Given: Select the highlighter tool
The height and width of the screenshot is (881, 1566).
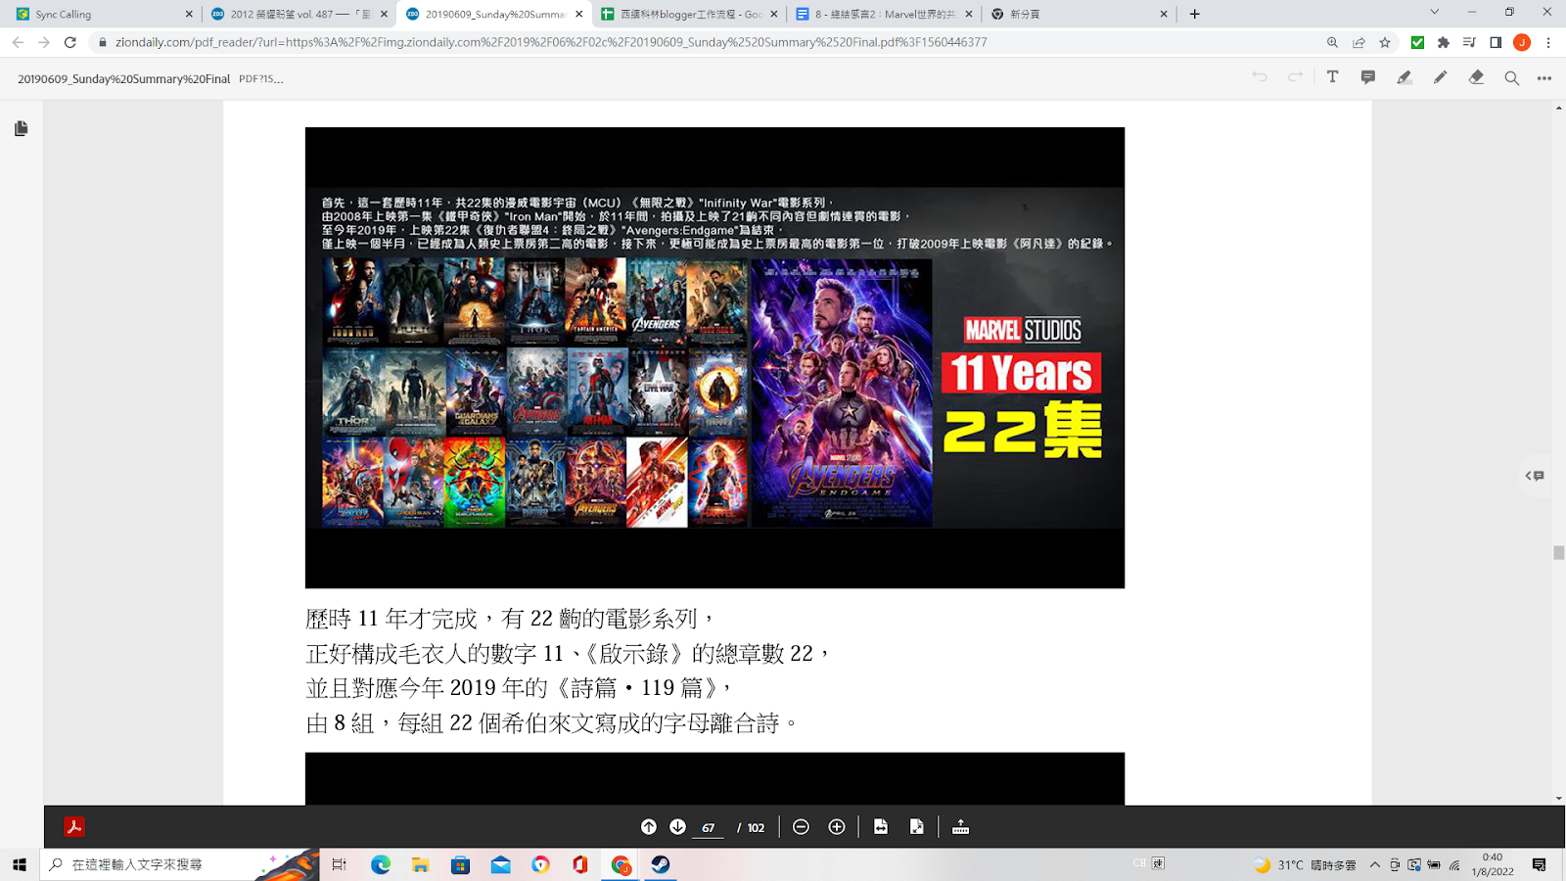Looking at the screenshot, I should click(1405, 77).
